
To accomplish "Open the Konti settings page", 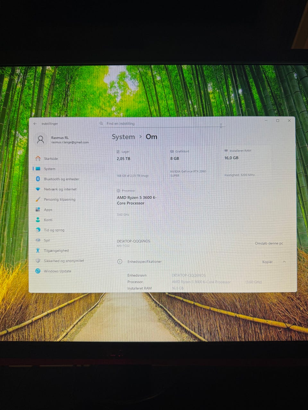I will click(48, 220).
